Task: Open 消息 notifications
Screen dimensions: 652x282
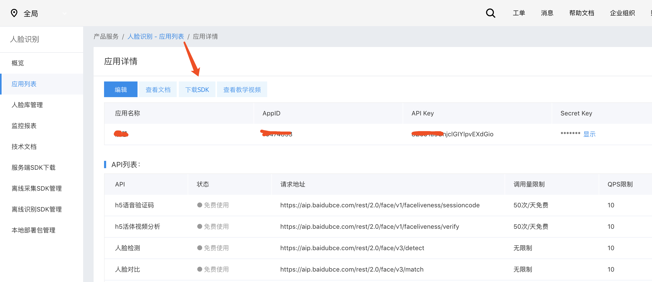Action: (x=547, y=13)
